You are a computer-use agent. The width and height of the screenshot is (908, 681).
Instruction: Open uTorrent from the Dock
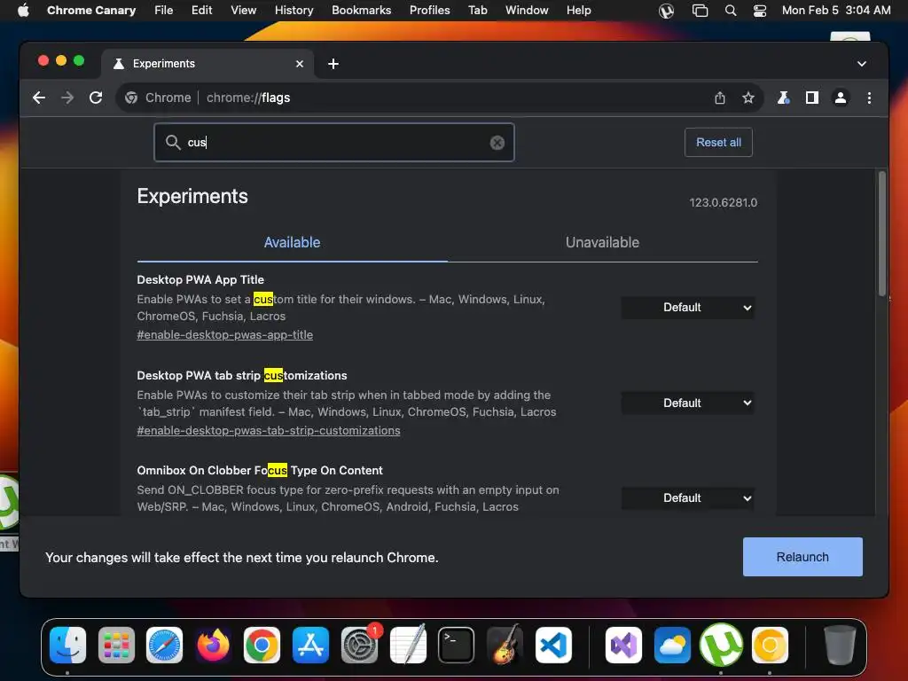pyautogui.click(x=721, y=645)
